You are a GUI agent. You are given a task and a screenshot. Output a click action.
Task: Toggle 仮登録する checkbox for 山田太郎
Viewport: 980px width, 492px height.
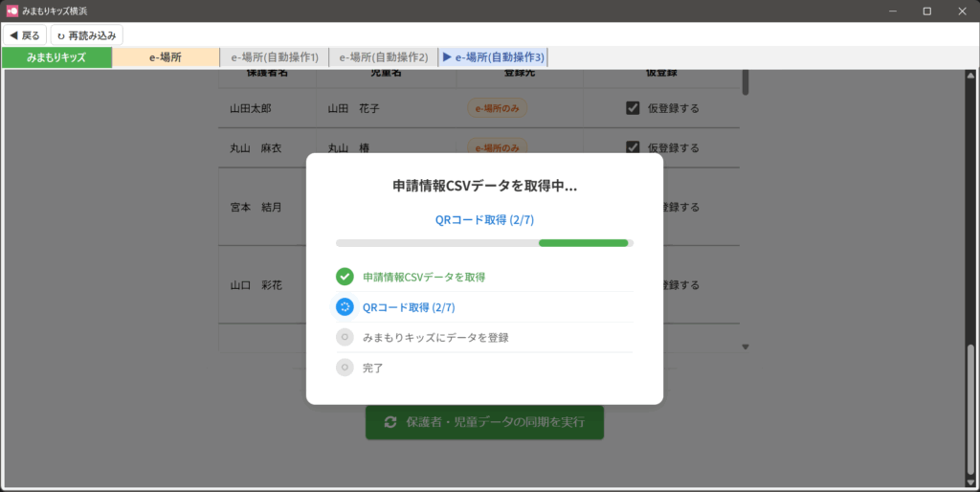632,108
